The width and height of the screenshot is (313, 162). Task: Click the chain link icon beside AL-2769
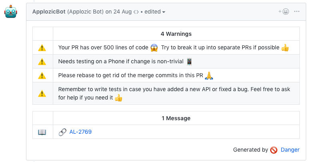[x=62, y=132]
